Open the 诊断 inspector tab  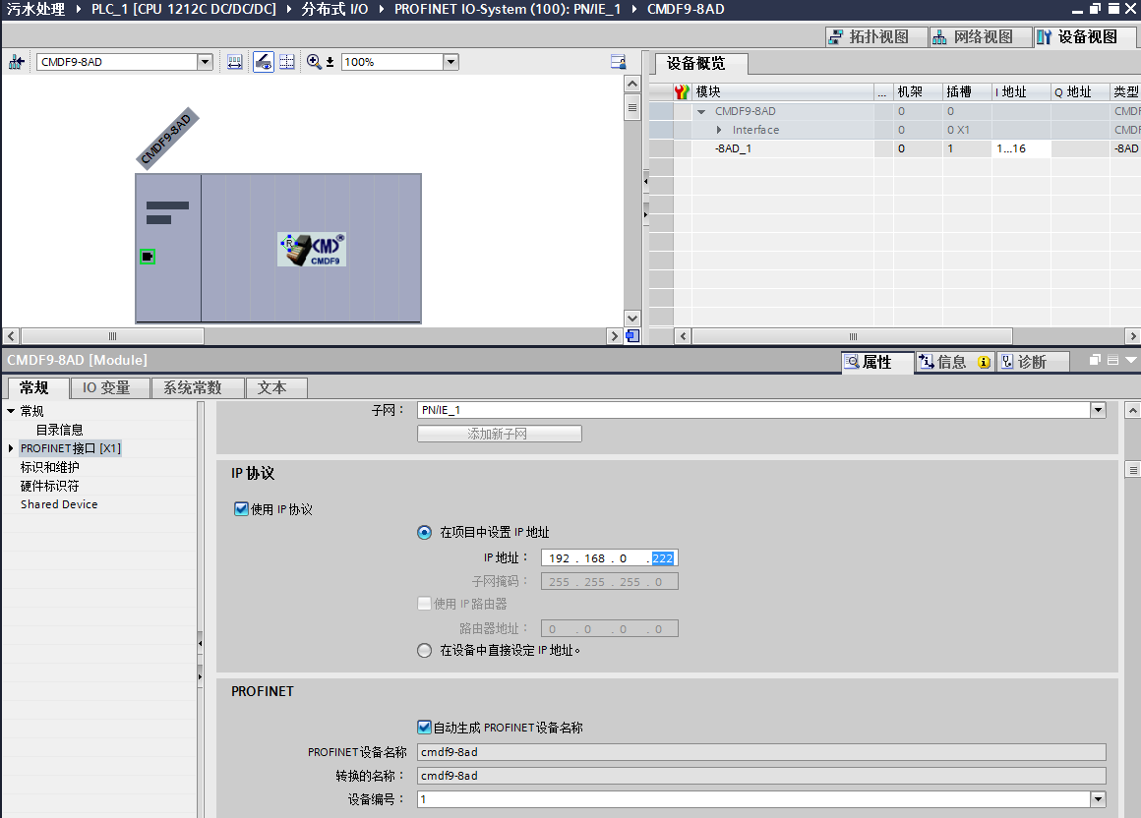click(x=1032, y=362)
